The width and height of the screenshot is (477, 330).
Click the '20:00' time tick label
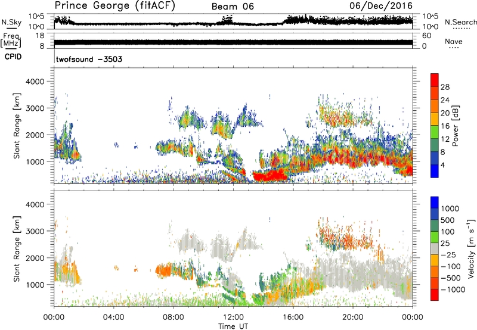coord(353,317)
